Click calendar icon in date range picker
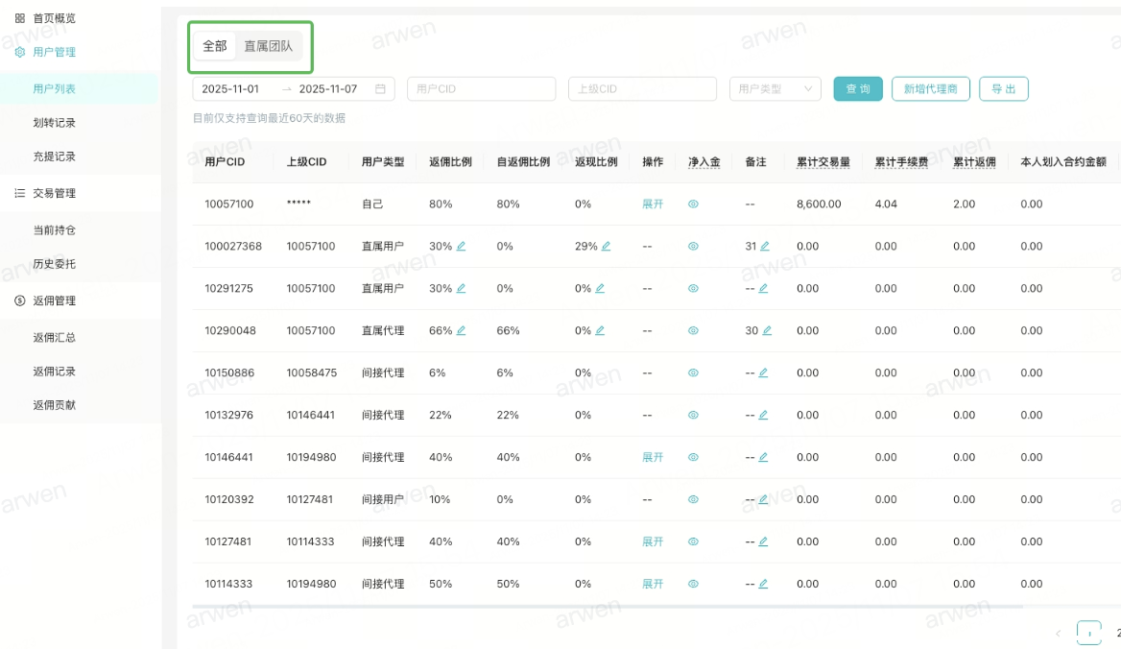 coord(380,89)
